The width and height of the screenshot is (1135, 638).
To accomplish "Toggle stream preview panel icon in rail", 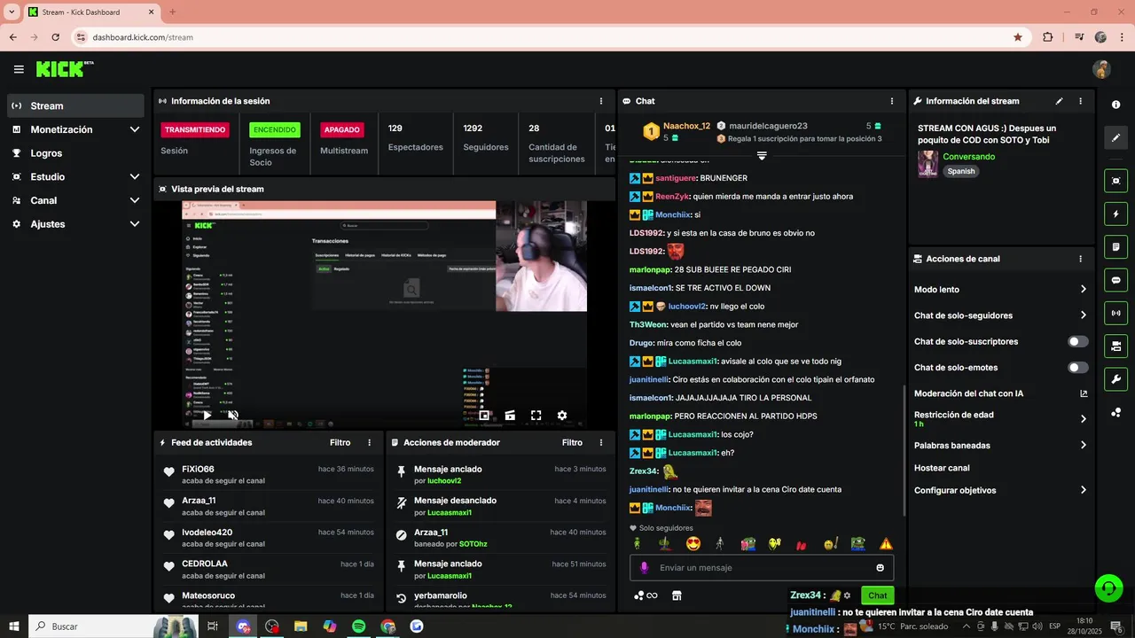I will pos(1115,181).
